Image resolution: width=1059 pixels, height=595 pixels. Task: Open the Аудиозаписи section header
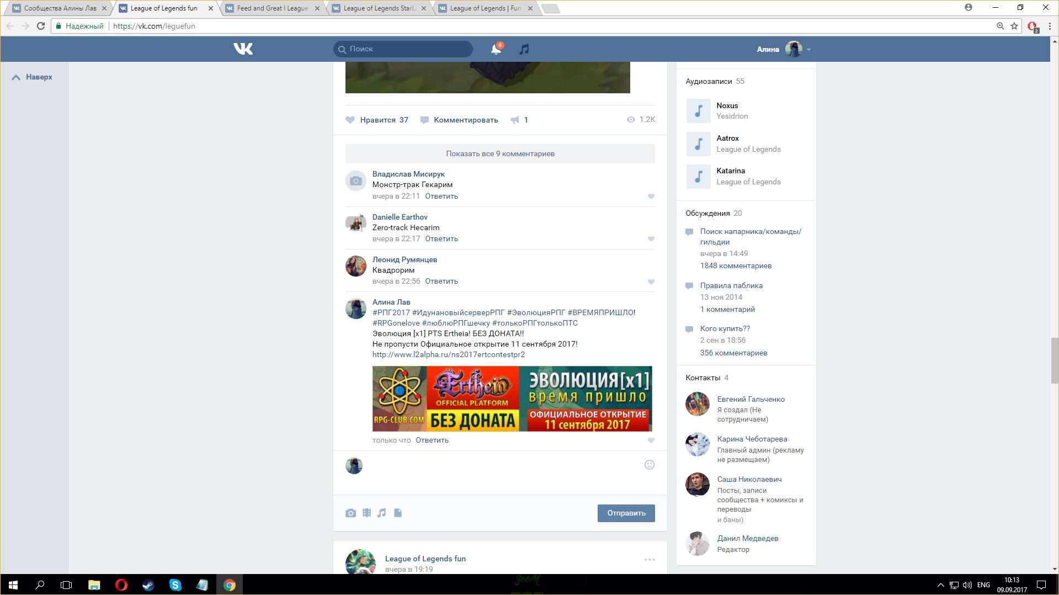tap(715, 82)
